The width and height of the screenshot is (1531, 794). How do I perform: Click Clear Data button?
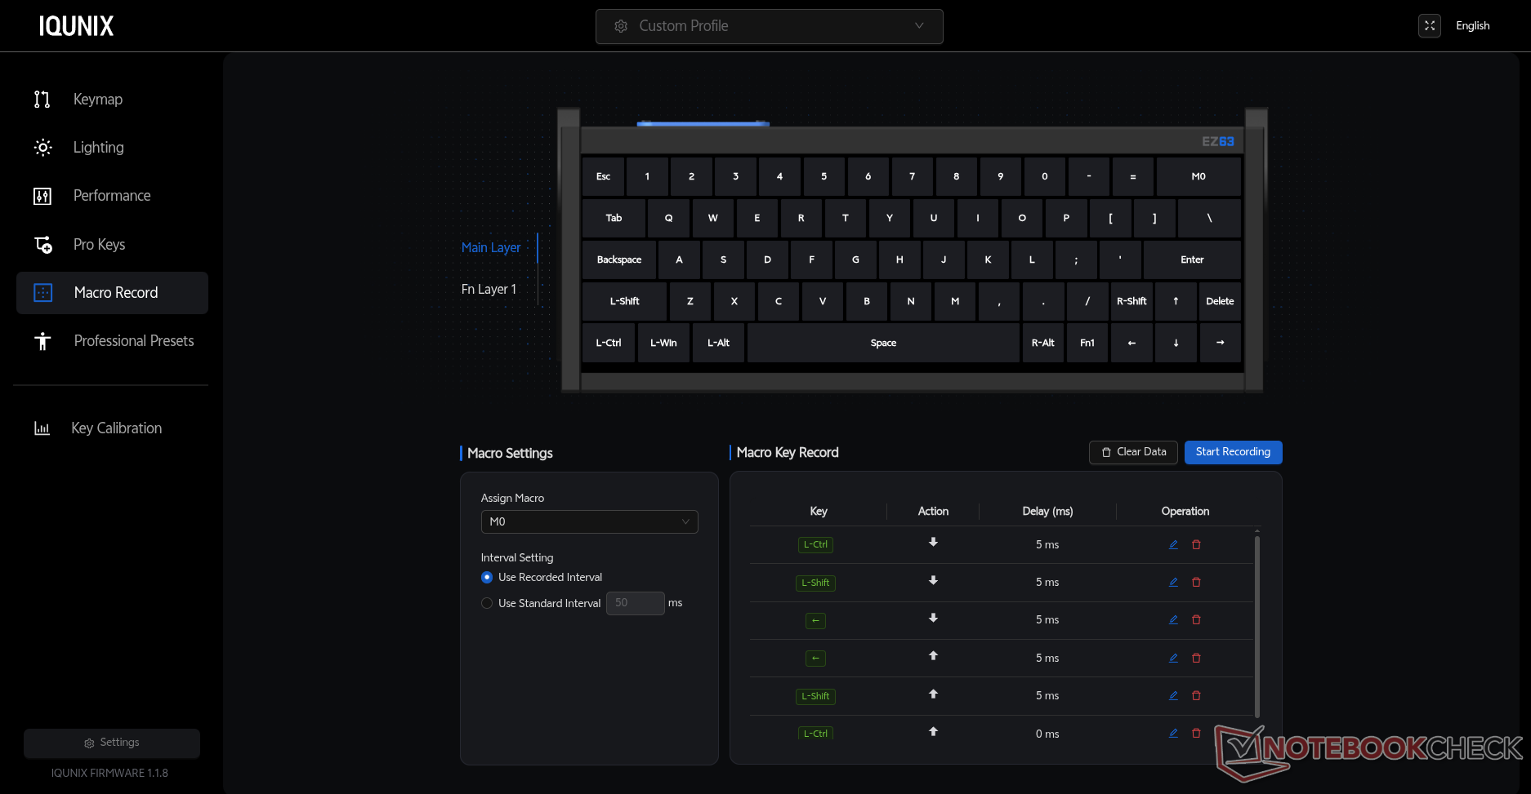1133,452
